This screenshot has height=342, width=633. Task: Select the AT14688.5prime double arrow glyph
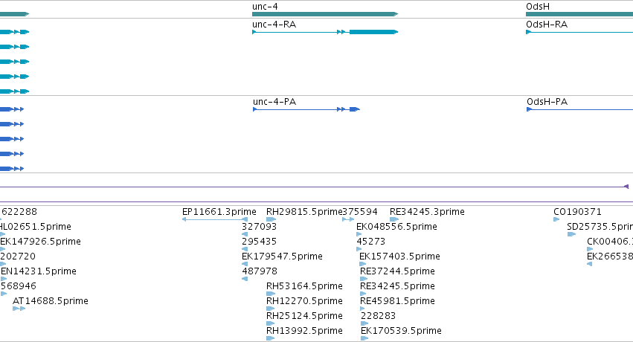pyautogui.click(x=19, y=309)
